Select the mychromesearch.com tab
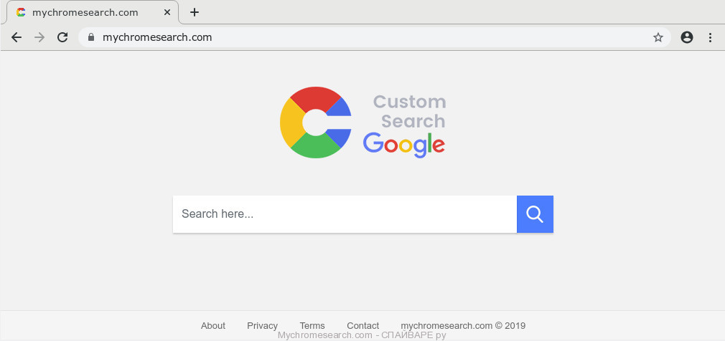 (x=85, y=12)
